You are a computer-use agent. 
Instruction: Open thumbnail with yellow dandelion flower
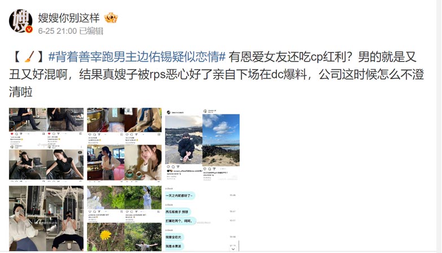(x=124, y=219)
